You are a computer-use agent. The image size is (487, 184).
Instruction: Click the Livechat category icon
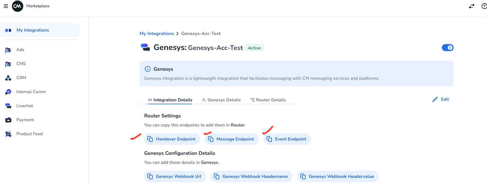point(8,106)
